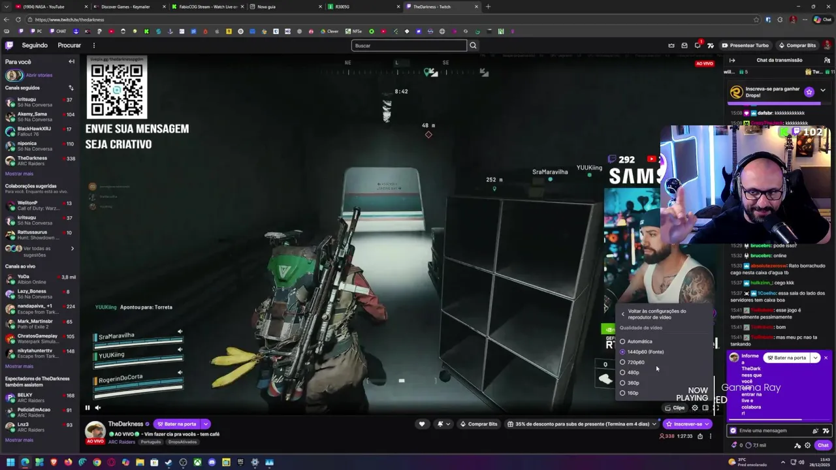This screenshot has width=836, height=470.
Task: Open Prime loot crown icon
Action: click(671, 45)
